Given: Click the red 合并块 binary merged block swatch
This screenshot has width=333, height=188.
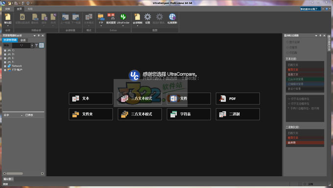Looking at the screenshot, I should pyautogui.click(x=305, y=142).
